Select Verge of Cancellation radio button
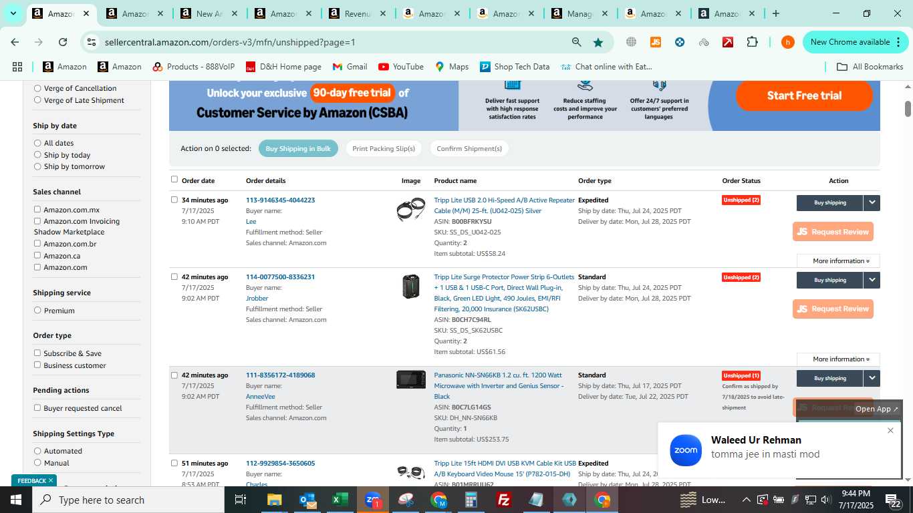This screenshot has width=913, height=513. click(x=37, y=88)
